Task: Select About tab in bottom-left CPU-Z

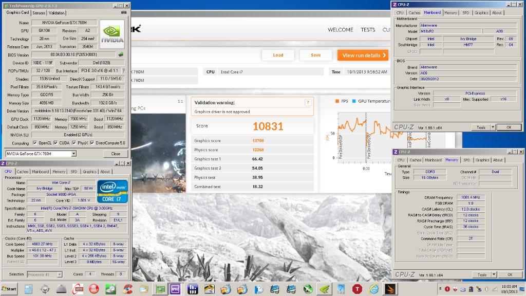Action: click(105, 172)
